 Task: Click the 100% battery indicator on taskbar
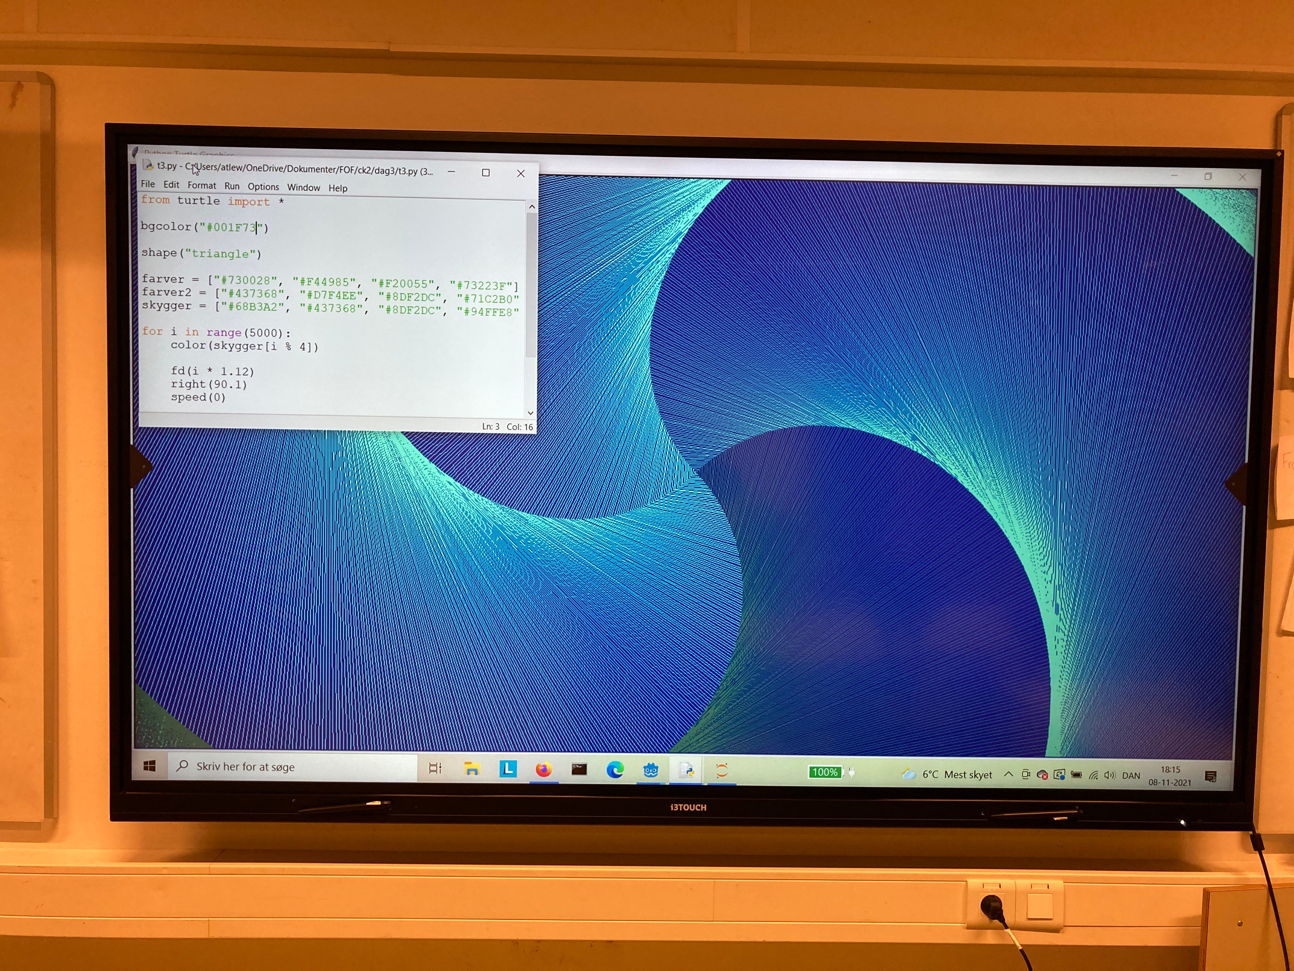(x=825, y=773)
